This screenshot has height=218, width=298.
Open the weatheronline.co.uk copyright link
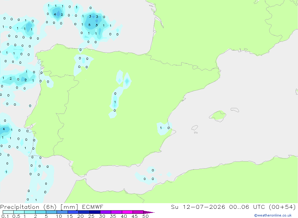click(273, 215)
